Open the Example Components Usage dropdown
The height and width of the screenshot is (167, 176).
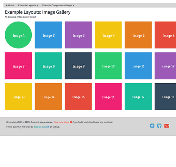(58, 5)
